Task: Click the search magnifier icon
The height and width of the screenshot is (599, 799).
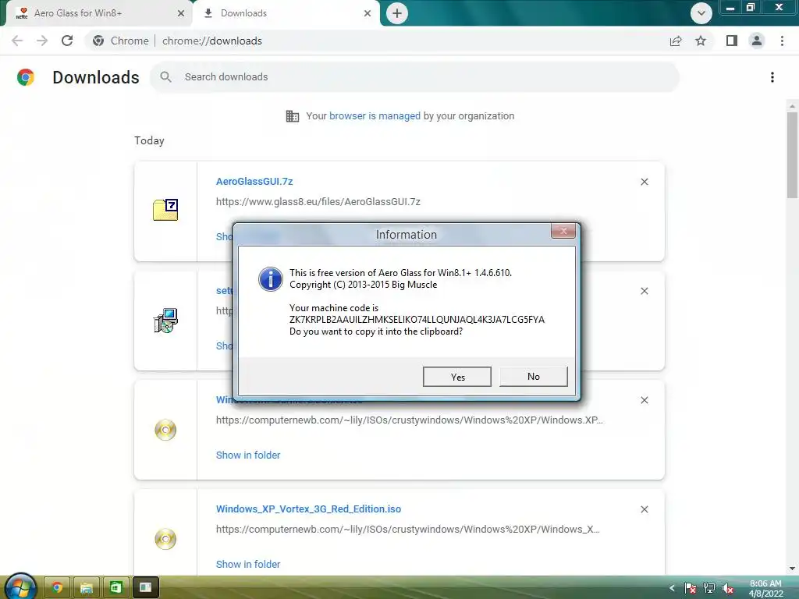Action: pyautogui.click(x=165, y=77)
